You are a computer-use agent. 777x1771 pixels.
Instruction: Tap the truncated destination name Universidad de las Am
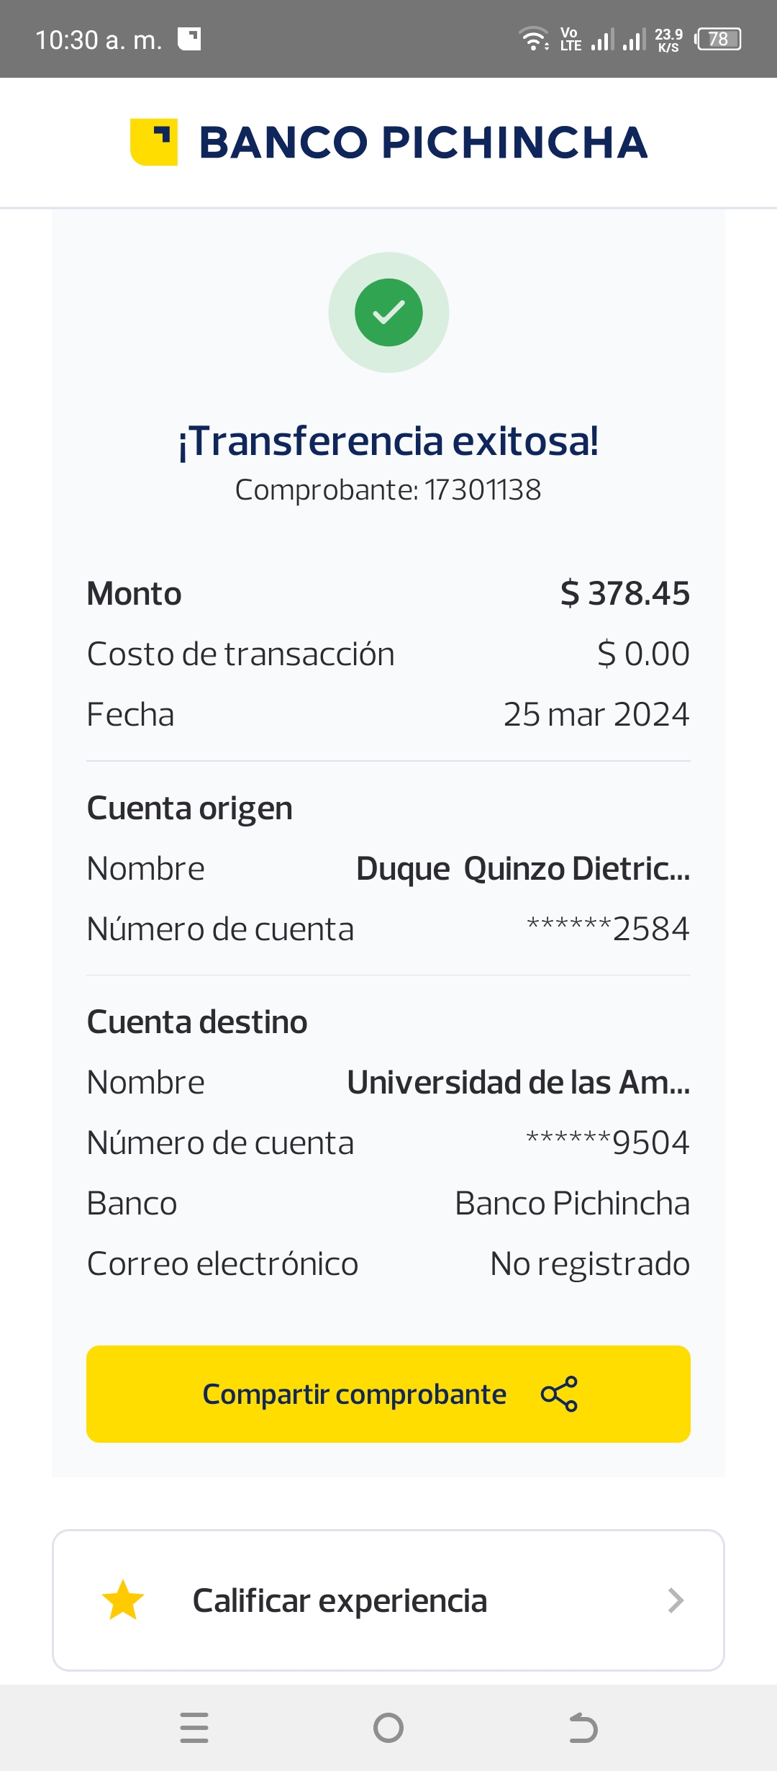[518, 1083]
